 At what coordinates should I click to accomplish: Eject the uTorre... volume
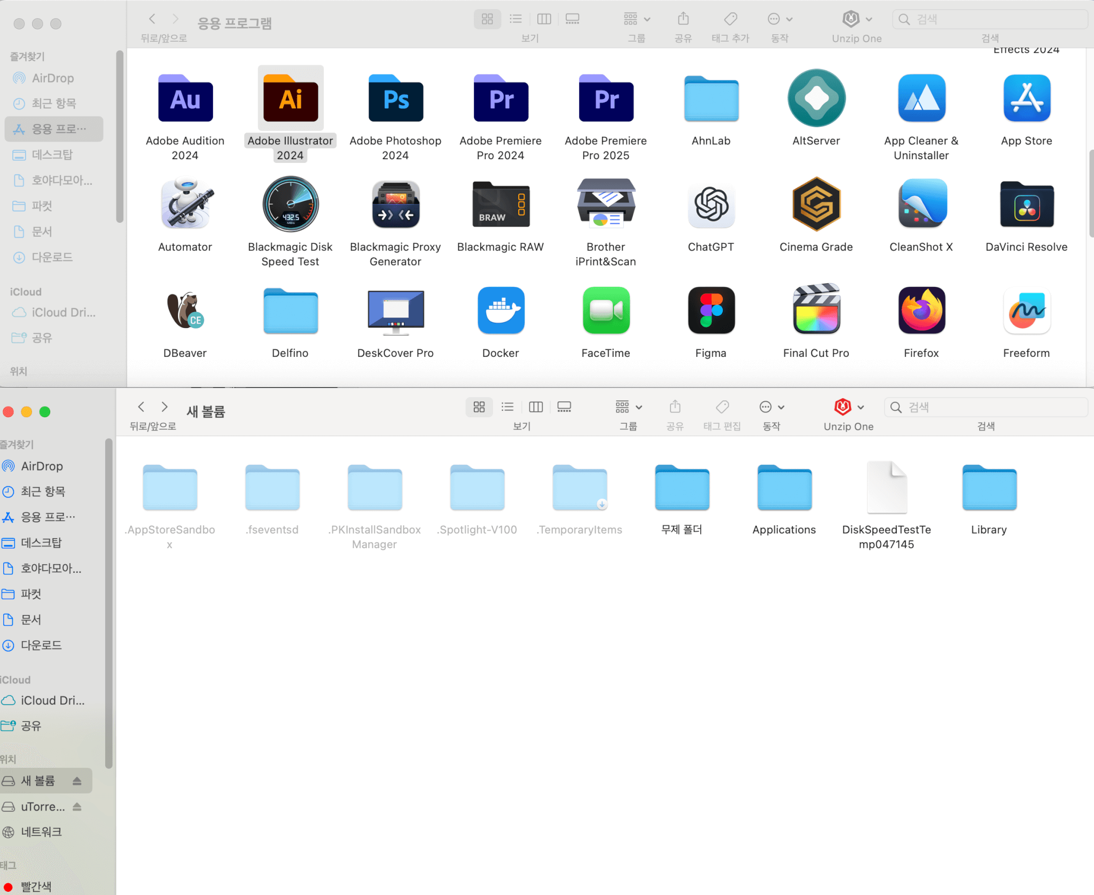[77, 807]
